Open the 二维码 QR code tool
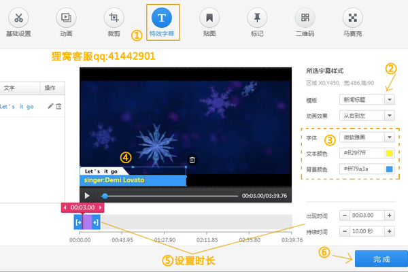Viewport: 408px width, 272px height. click(305, 22)
